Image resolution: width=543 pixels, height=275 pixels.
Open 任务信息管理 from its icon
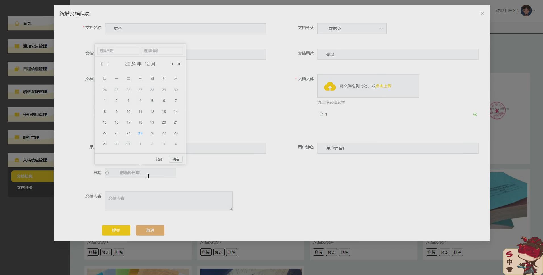(x=17, y=114)
